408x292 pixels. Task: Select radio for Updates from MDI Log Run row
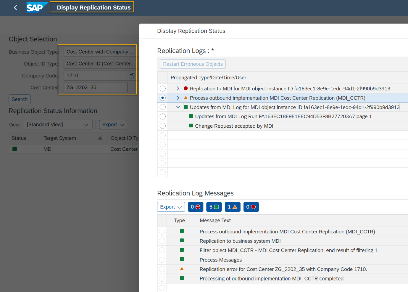pos(163,116)
